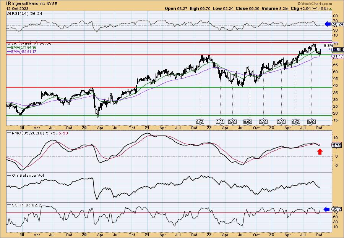Click the 5.75 PMO value tag
Screen dimensions: 344x238
pos(337,145)
